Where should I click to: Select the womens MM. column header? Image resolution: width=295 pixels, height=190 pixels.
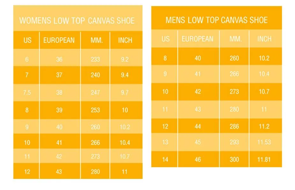point(97,40)
